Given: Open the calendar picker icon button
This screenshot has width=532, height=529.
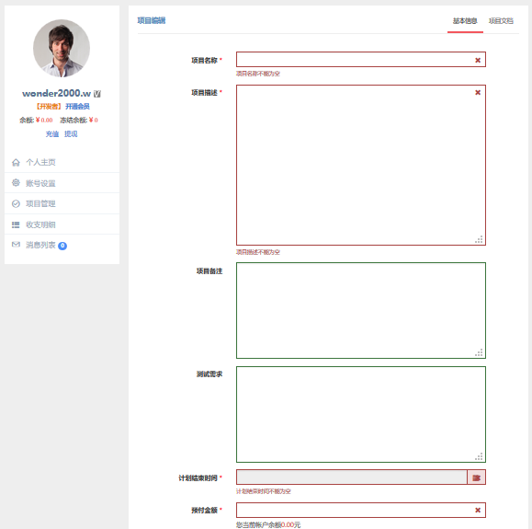Looking at the screenshot, I should [x=476, y=477].
